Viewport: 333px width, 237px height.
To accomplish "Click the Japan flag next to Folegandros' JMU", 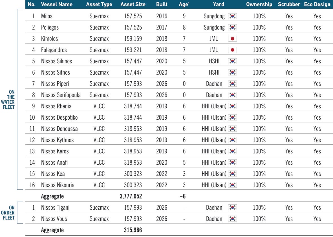I will click(x=232, y=50).
